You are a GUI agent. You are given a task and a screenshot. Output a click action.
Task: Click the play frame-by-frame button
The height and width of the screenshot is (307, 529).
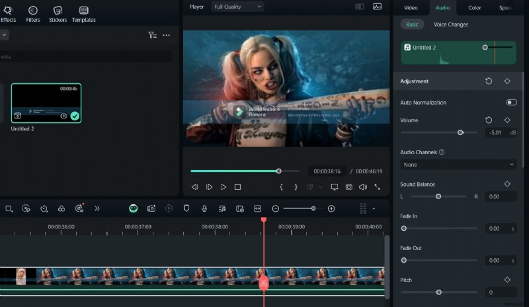[209, 187]
